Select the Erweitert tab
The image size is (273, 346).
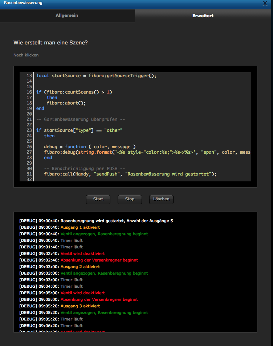click(x=203, y=16)
